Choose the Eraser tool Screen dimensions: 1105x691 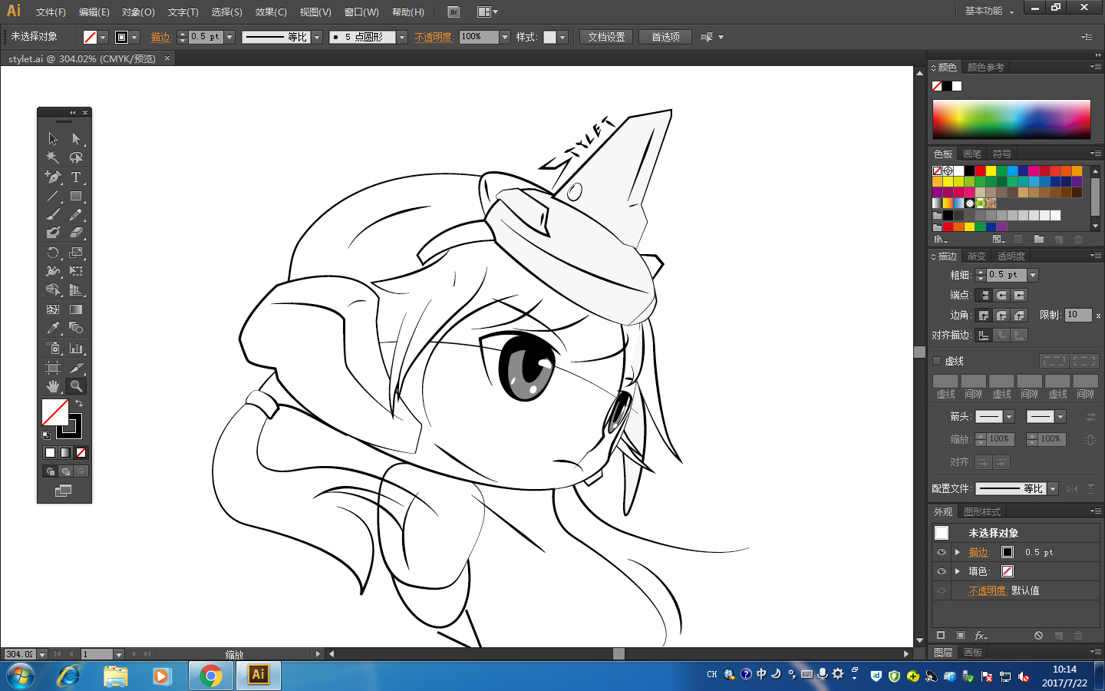pos(76,233)
